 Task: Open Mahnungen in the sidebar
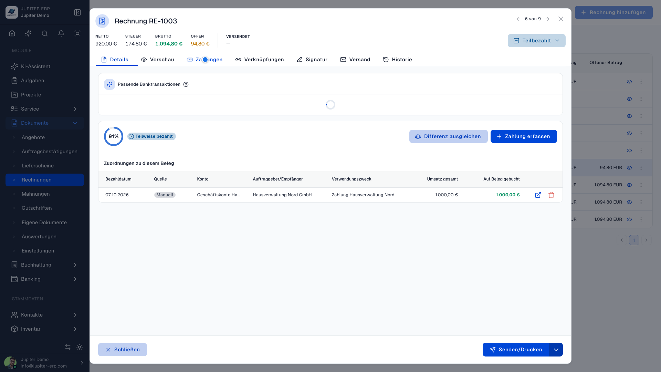point(45,194)
